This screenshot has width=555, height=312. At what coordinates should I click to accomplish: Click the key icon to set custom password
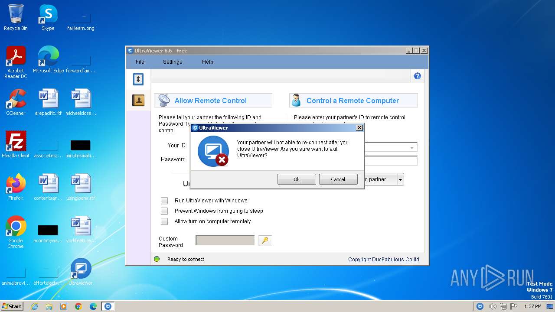[265, 240]
